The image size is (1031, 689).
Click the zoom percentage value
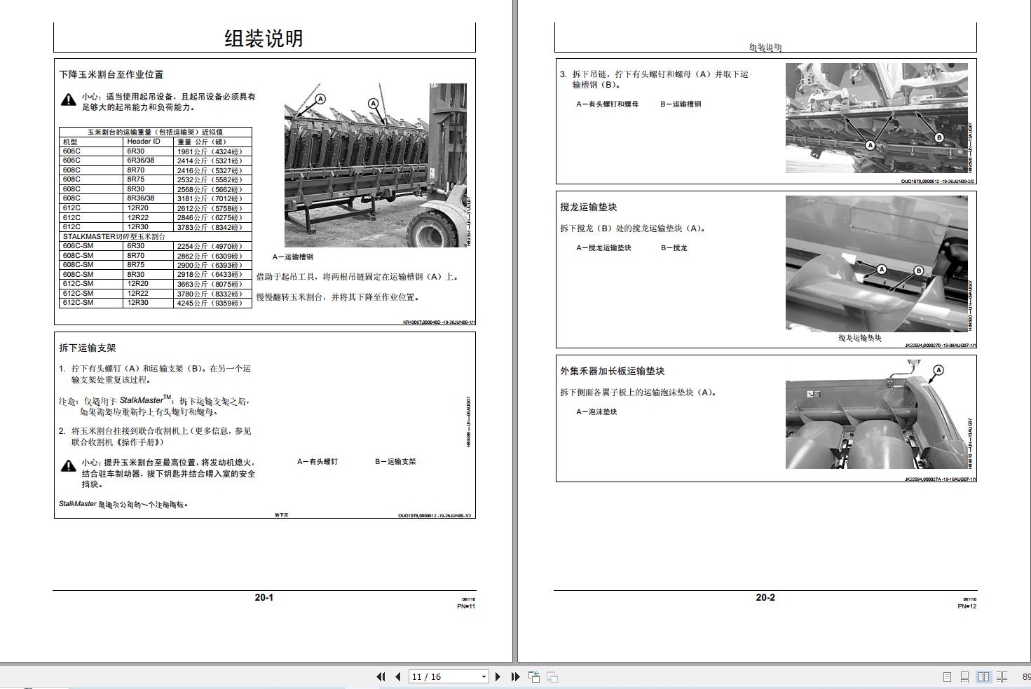coord(1026,677)
